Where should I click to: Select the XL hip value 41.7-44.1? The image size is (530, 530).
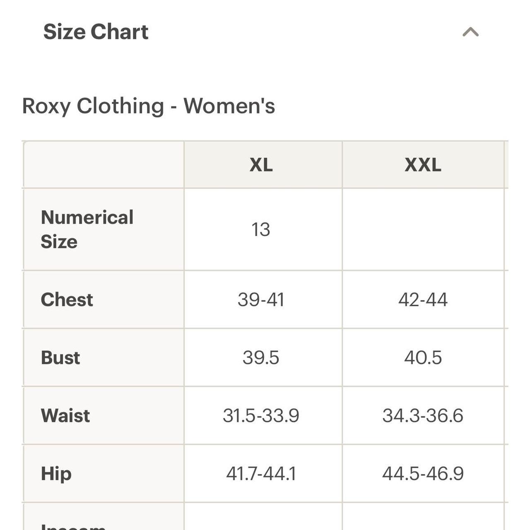[x=261, y=473]
